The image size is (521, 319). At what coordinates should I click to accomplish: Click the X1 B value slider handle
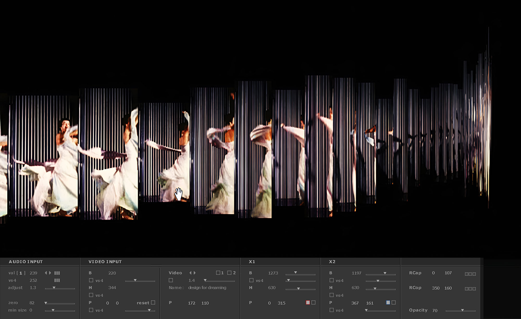coord(295,272)
